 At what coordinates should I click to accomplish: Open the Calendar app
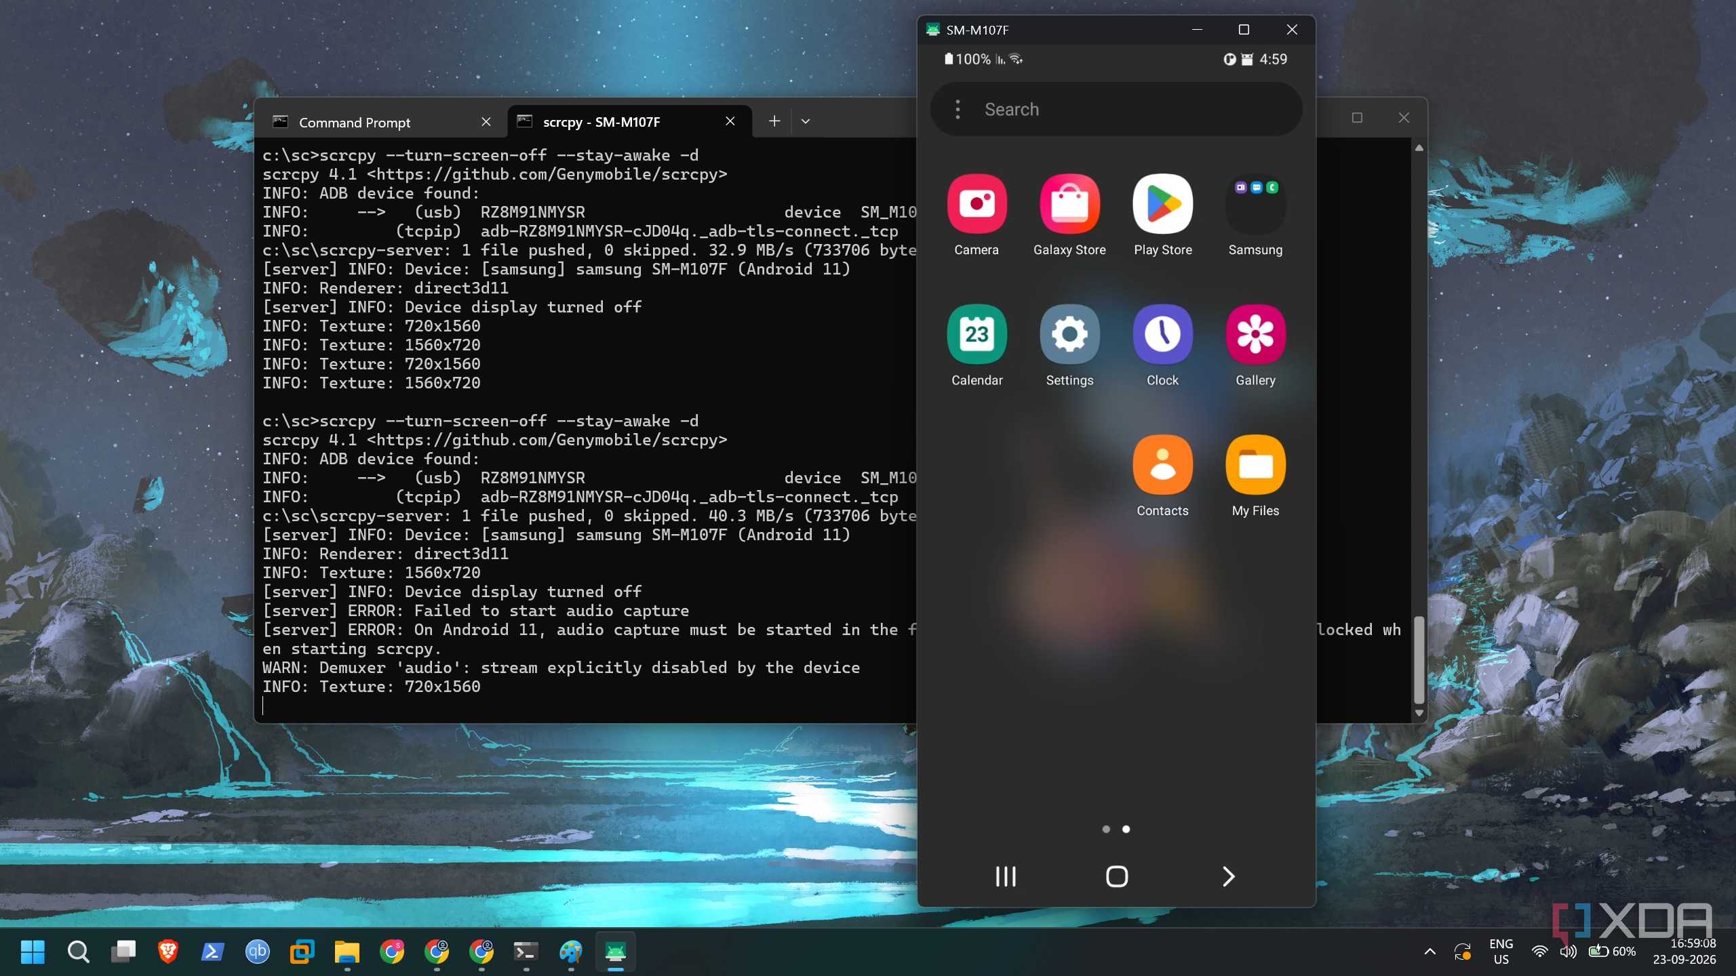pyautogui.click(x=976, y=334)
